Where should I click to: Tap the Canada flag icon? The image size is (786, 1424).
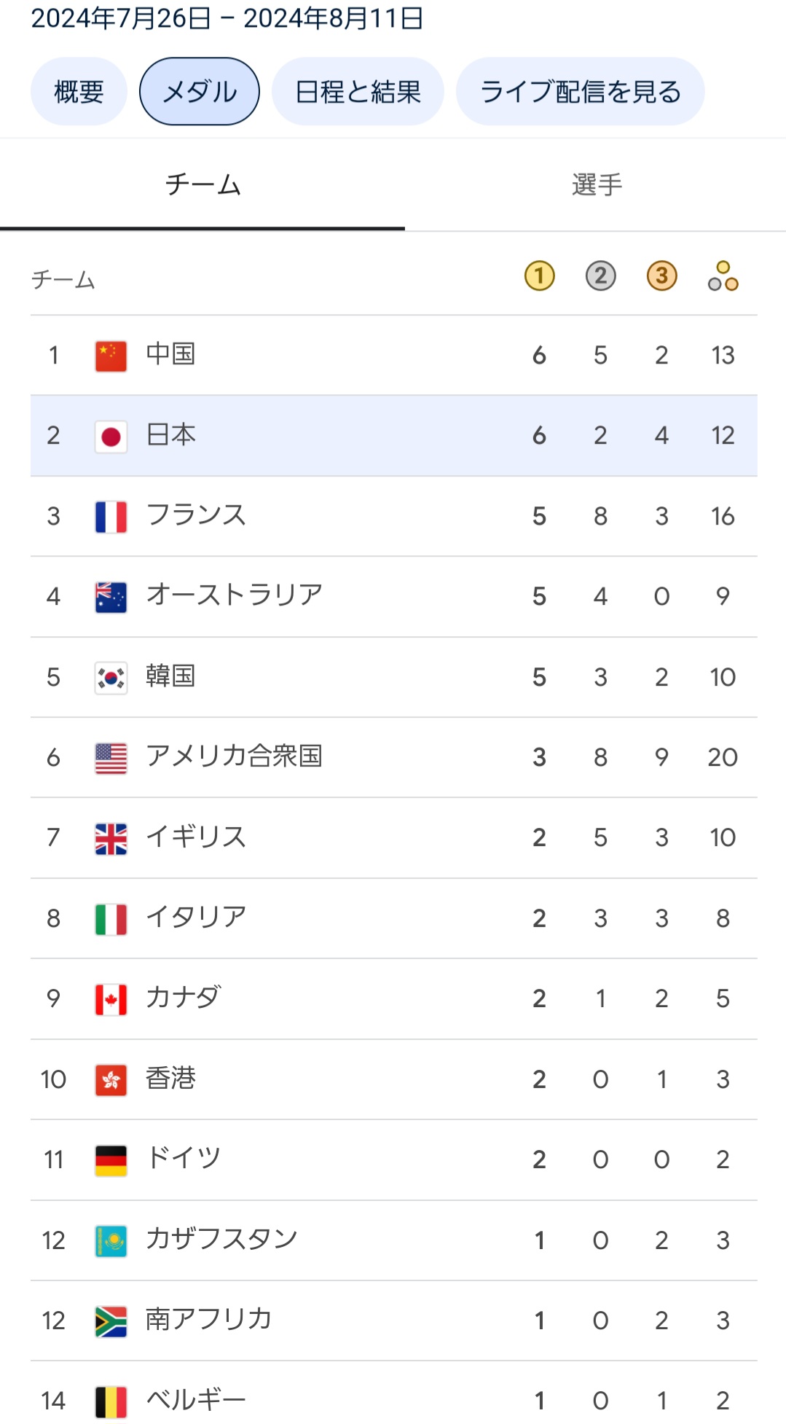pyautogui.click(x=111, y=999)
